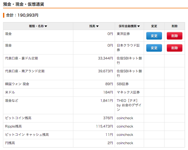This screenshot has width=188, height=150.
Task: Click the 115,473円 Ripple balance
Action: tap(104, 127)
